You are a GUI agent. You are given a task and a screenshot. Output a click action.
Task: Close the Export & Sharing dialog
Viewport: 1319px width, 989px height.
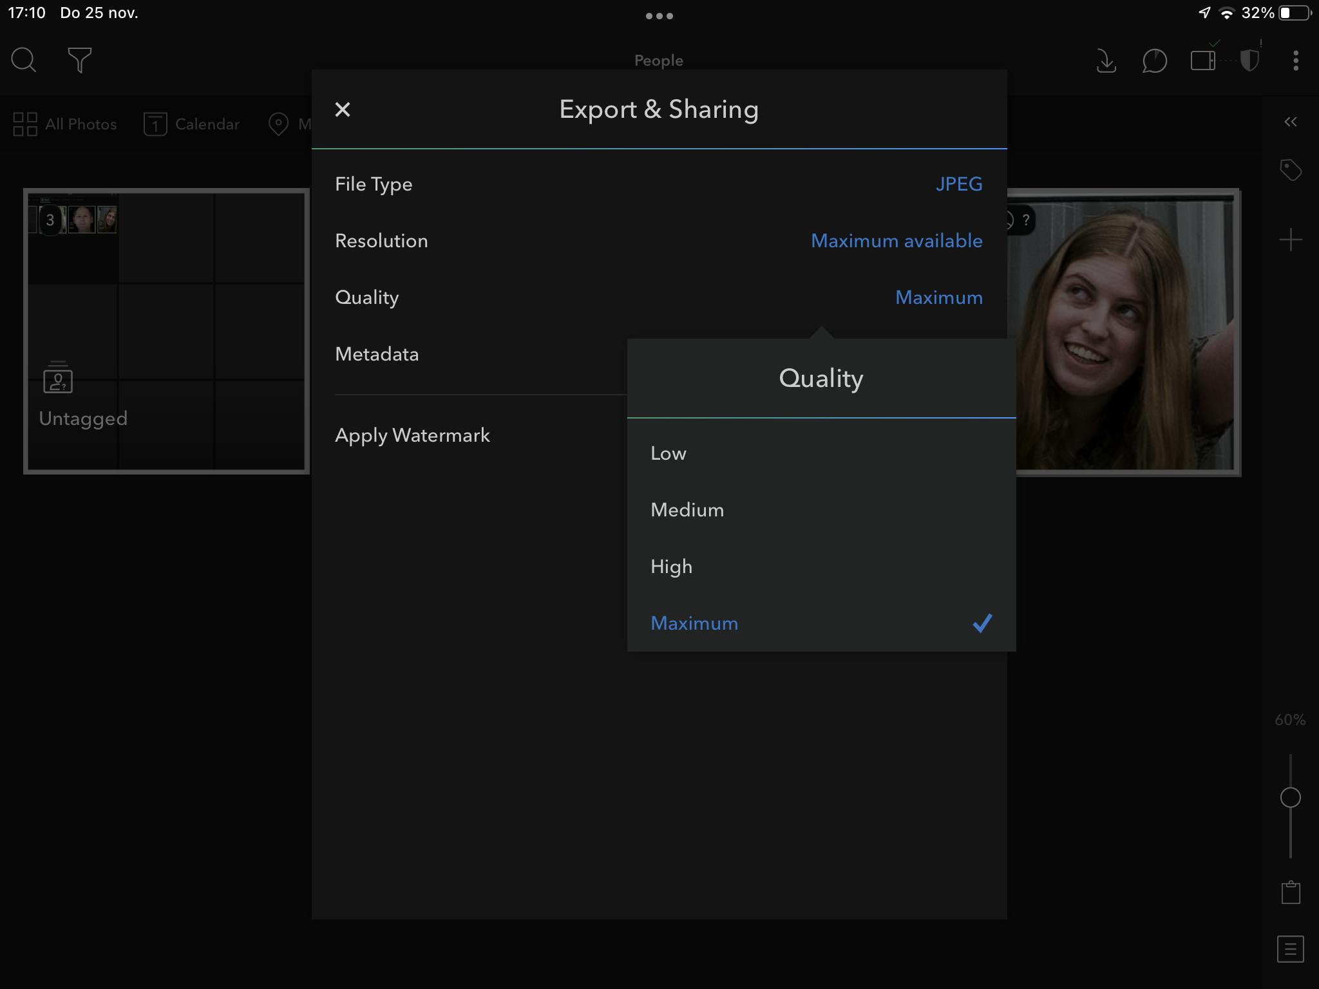coord(343,109)
